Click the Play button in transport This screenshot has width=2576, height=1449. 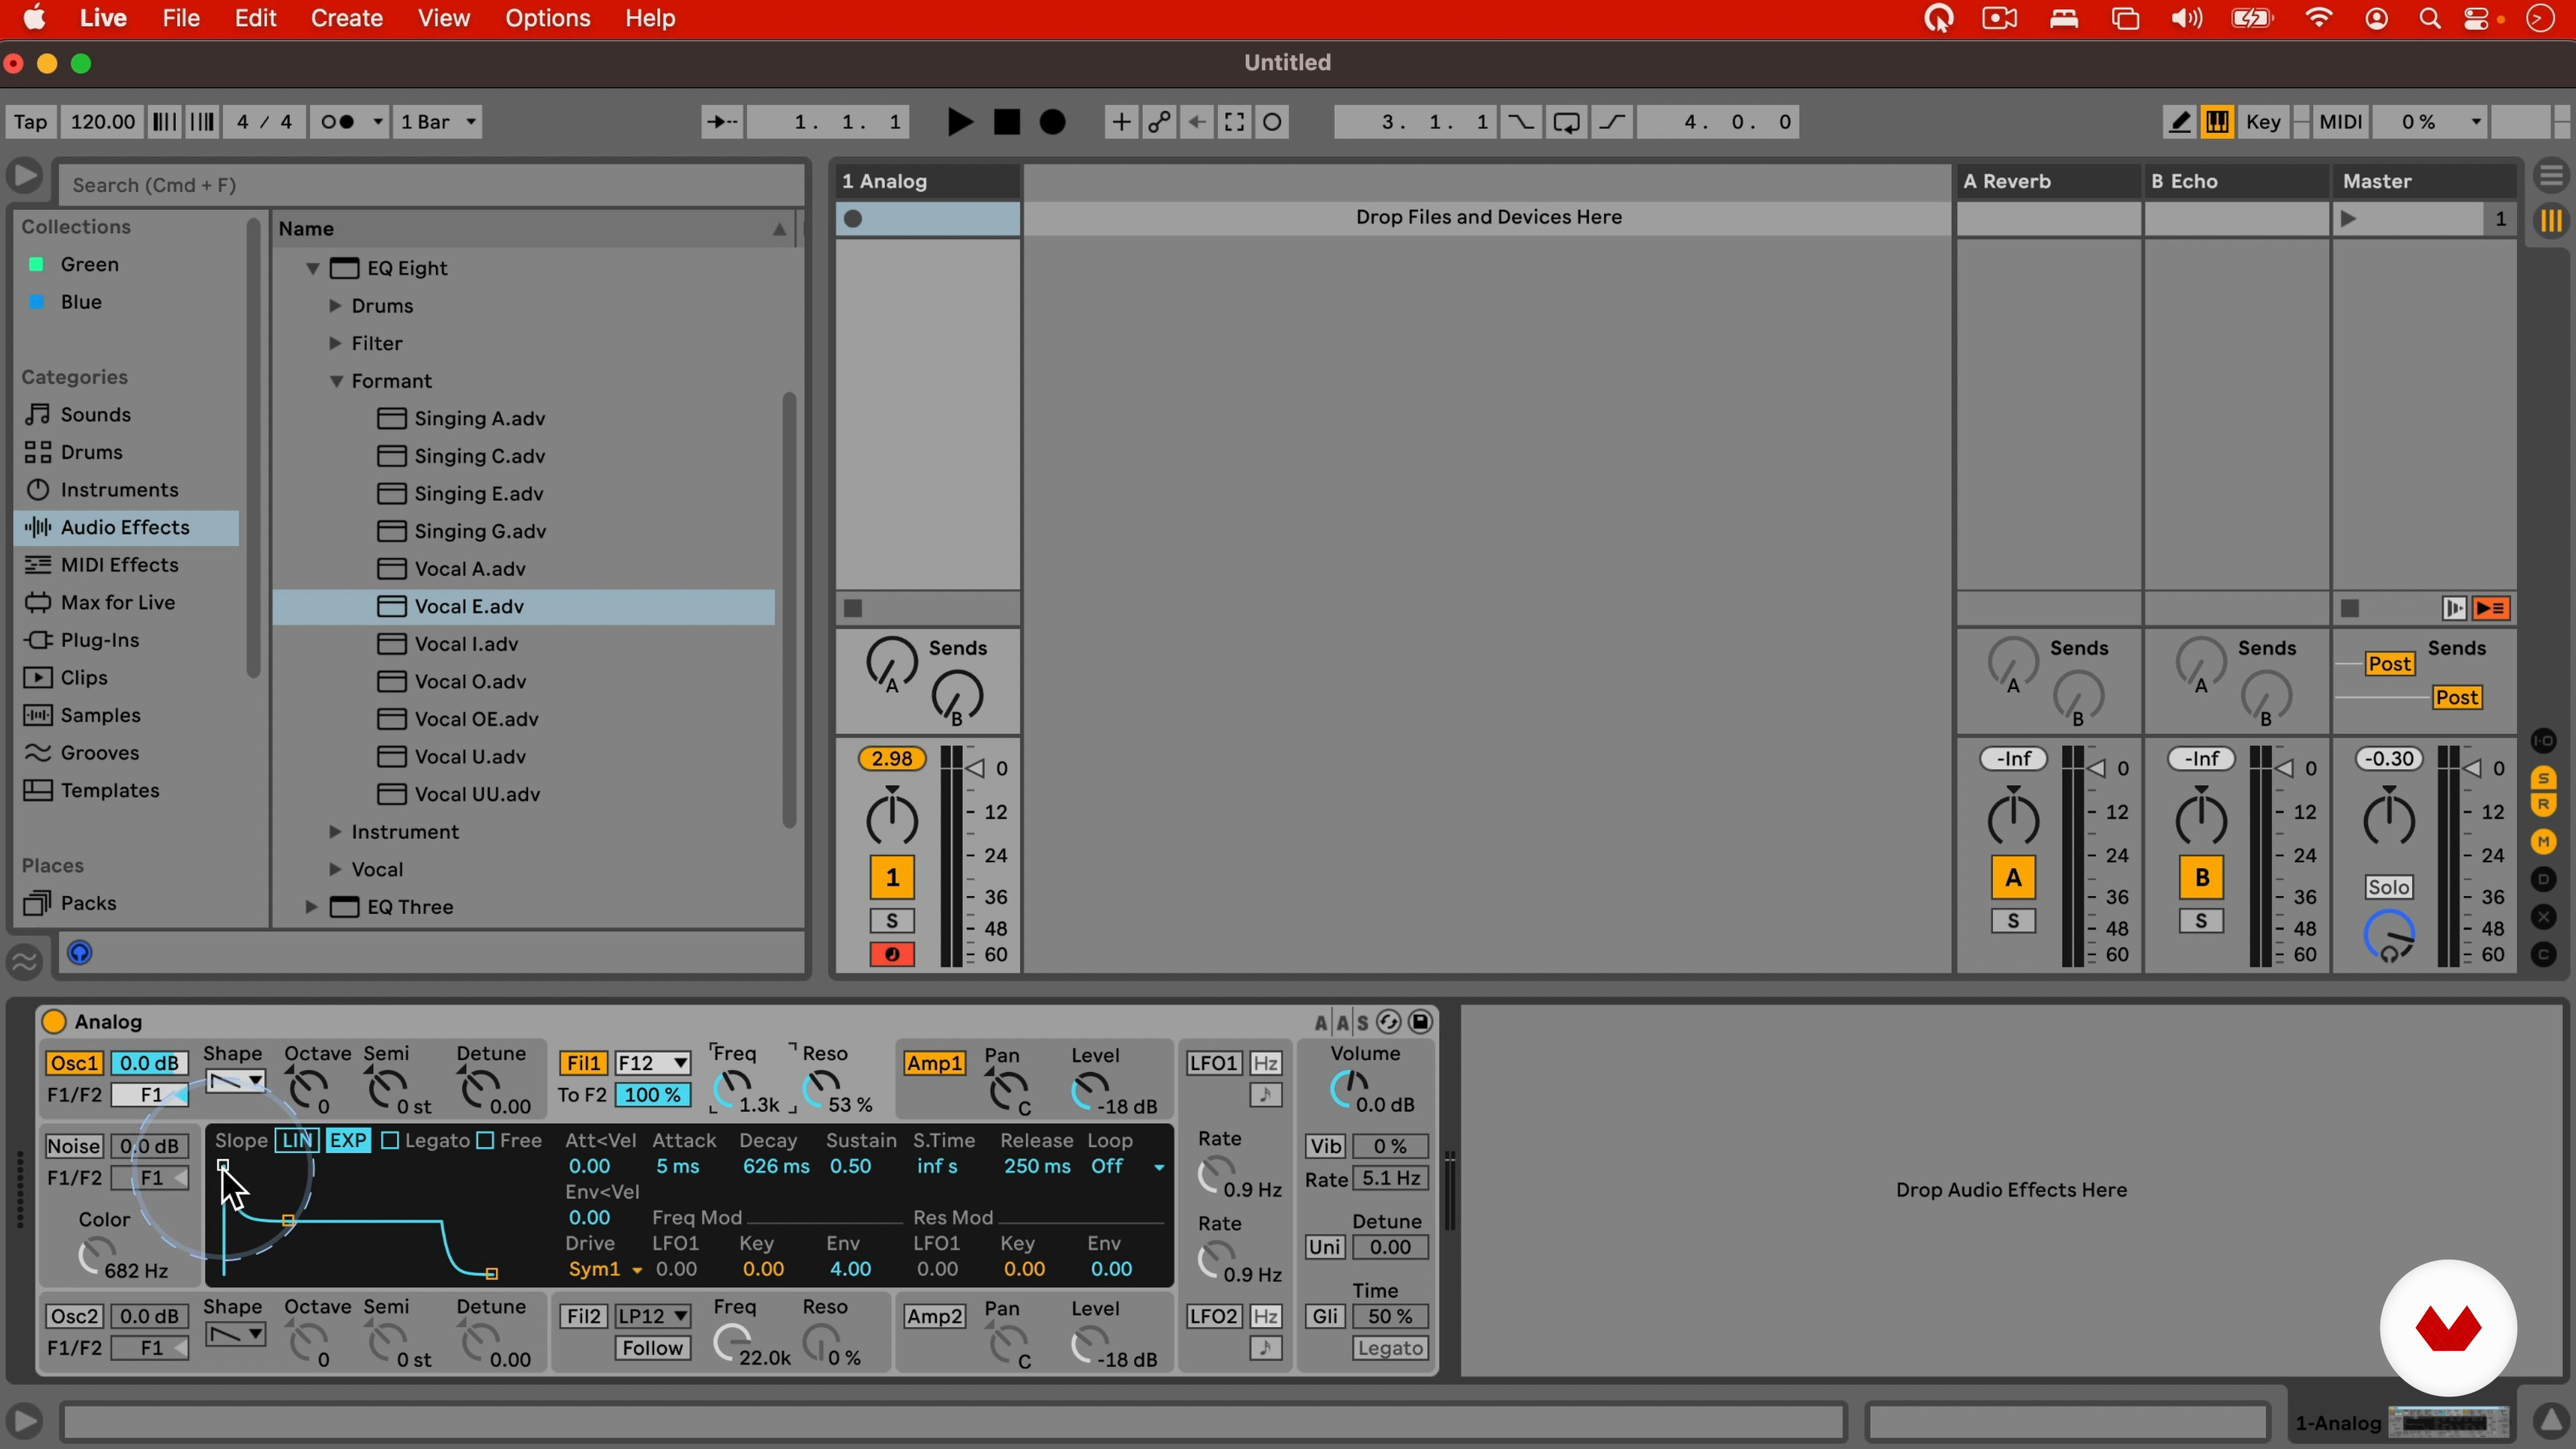[959, 122]
